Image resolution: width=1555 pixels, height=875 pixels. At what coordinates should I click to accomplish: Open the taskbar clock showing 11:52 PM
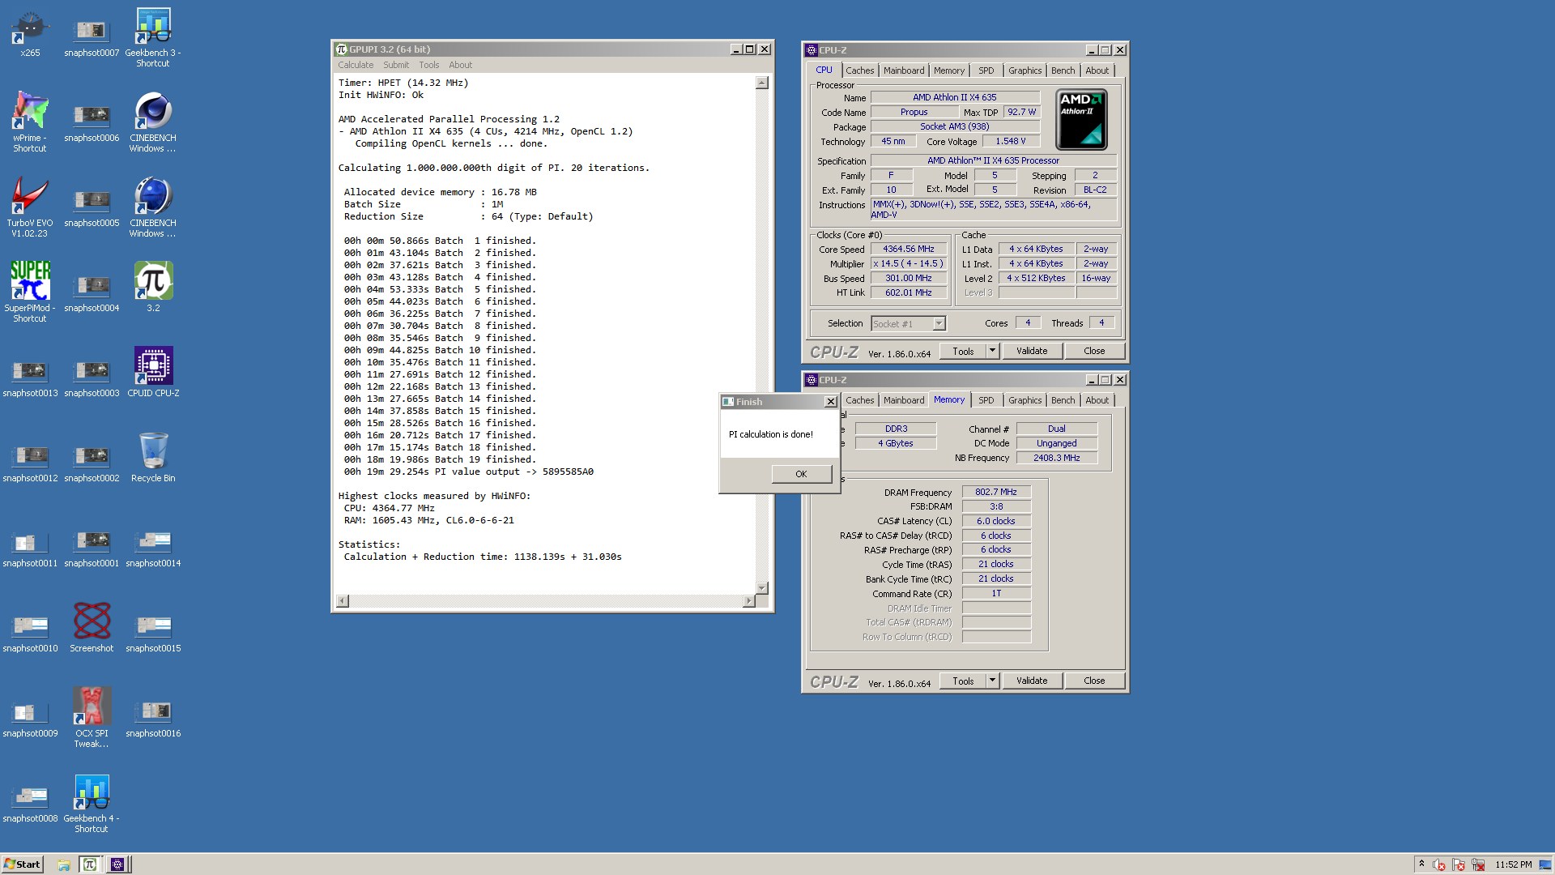(x=1513, y=864)
